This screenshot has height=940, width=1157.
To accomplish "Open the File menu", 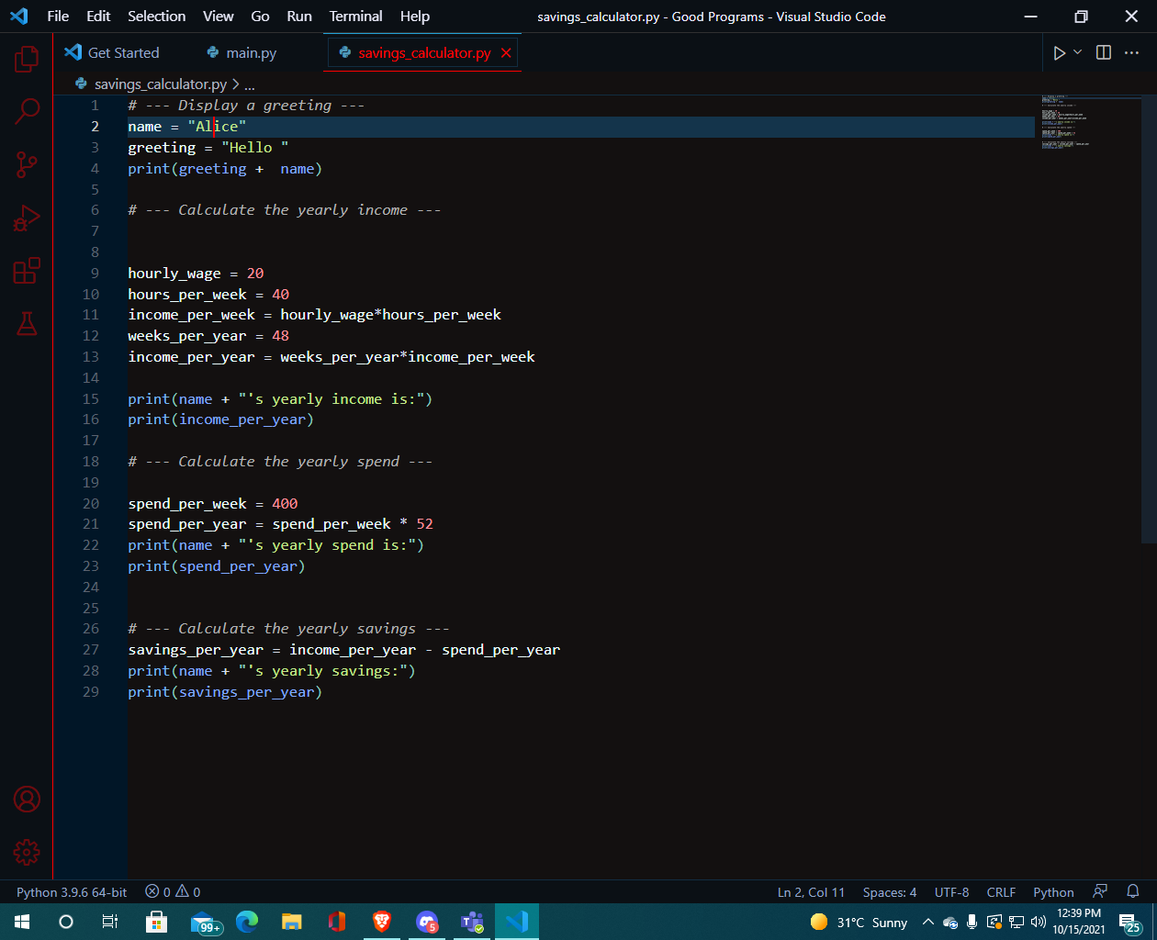I will pos(58,16).
